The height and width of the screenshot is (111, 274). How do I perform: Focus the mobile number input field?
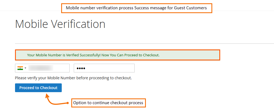click(48, 68)
